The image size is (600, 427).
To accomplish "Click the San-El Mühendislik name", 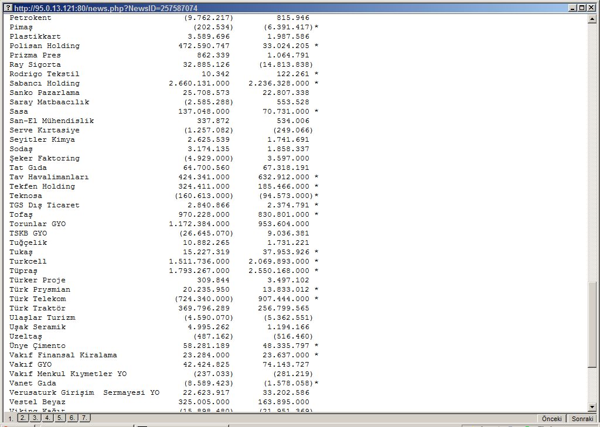I will (52, 121).
